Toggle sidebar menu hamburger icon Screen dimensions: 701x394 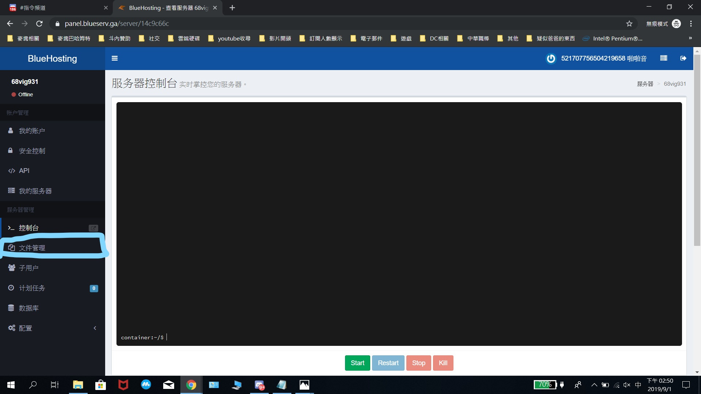(x=115, y=58)
